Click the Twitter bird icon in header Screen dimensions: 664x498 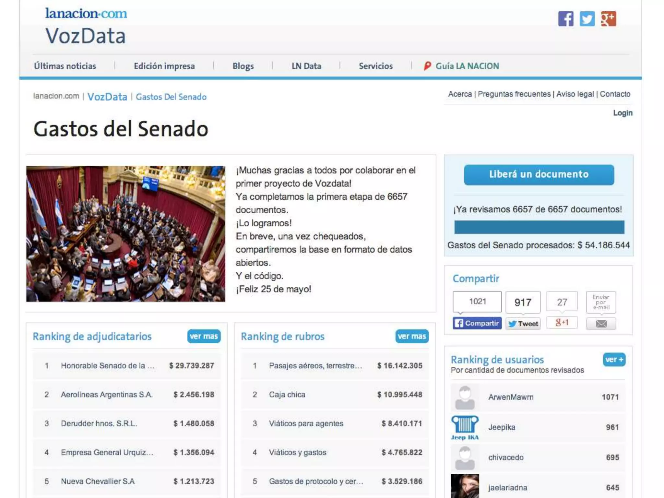pyautogui.click(x=587, y=19)
